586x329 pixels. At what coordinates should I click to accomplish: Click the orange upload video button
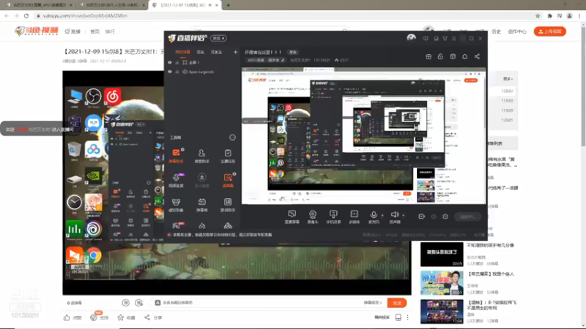(550, 31)
